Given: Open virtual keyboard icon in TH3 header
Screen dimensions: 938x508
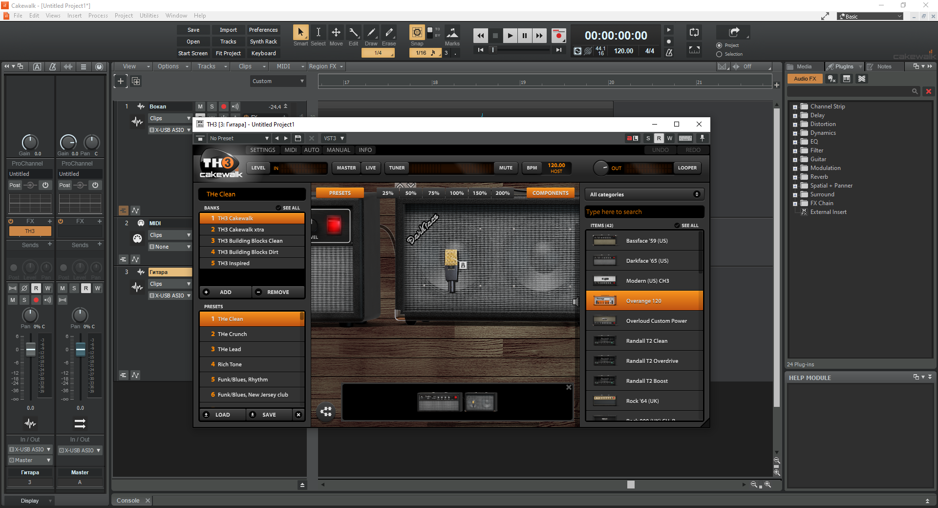Looking at the screenshot, I should click(x=685, y=138).
